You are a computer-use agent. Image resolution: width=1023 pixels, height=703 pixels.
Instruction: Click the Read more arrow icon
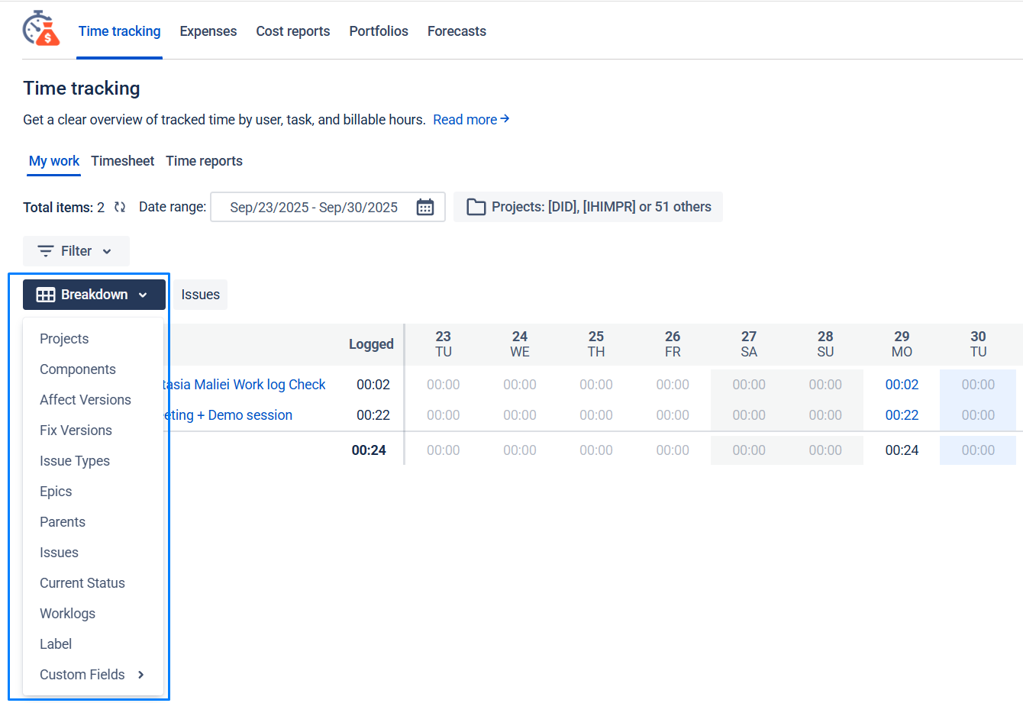[505, 119]
